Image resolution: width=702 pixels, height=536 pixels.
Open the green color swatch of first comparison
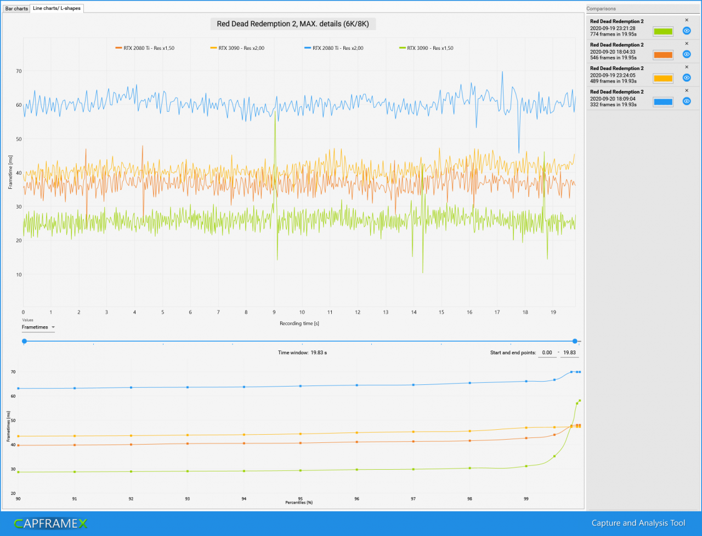pos(663,31)
